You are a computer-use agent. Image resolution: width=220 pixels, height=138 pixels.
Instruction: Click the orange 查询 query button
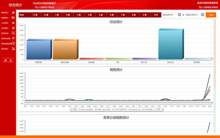tap(211, 15)
